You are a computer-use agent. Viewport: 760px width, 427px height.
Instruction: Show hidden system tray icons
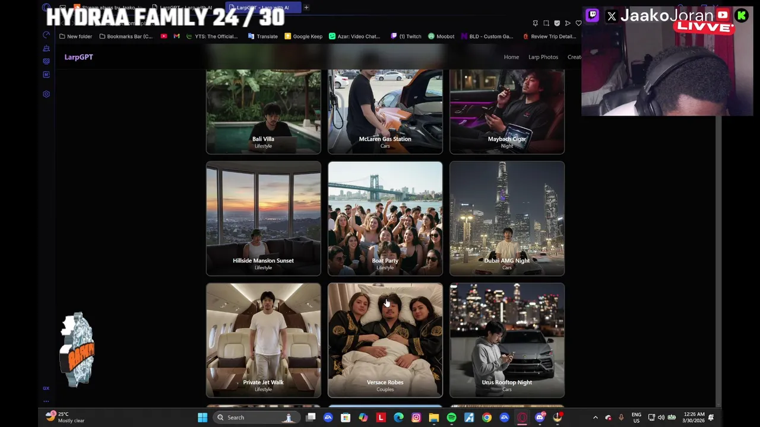[596, 418]
